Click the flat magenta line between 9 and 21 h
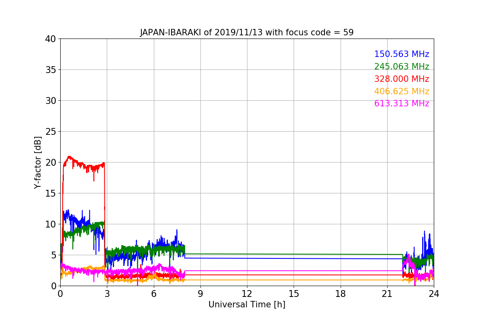The width and height of the screenshot is (482, 321). click(293, 271)
